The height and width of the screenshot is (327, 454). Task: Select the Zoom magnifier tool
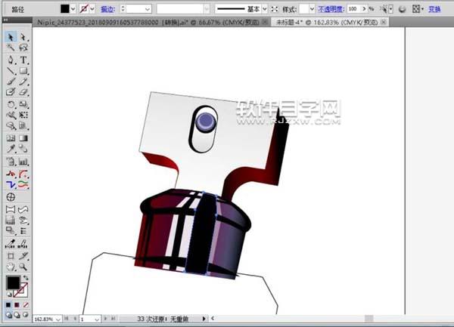(x=23, y=267)
